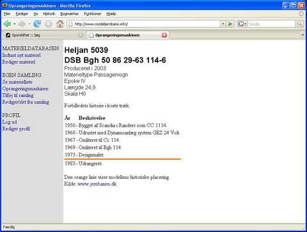Open the Hjælp menu
The width and height of the screenshot is (307, 232).
[111, 14]
